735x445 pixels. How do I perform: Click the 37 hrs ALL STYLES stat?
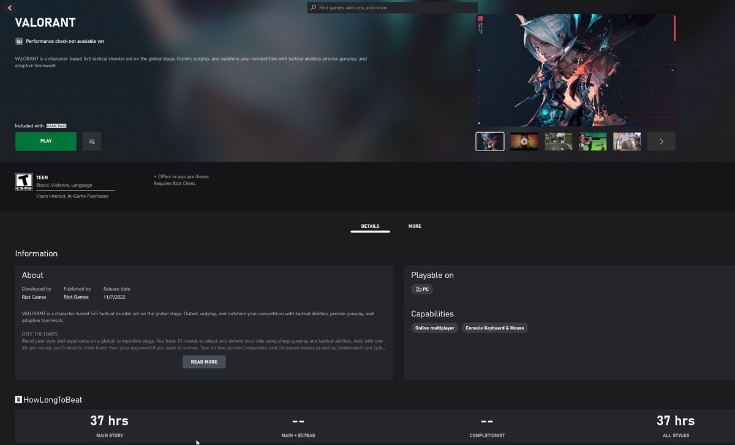click(x=676, y=427)
